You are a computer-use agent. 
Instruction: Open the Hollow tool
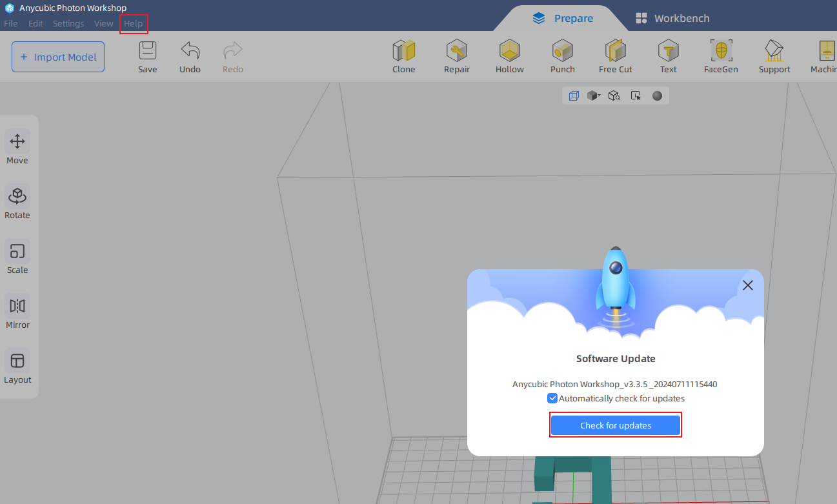coord(510,57)
